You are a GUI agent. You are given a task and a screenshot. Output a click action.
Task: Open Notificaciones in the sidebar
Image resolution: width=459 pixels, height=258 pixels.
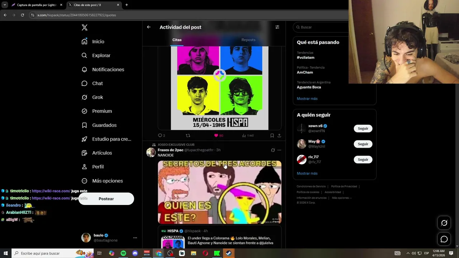[103, 70]
